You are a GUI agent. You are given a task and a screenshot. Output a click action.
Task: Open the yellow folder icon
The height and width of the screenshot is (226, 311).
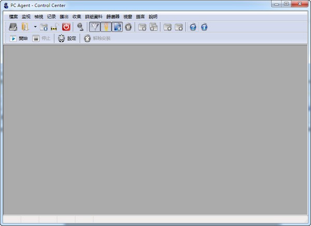click(x=25, y=27)
